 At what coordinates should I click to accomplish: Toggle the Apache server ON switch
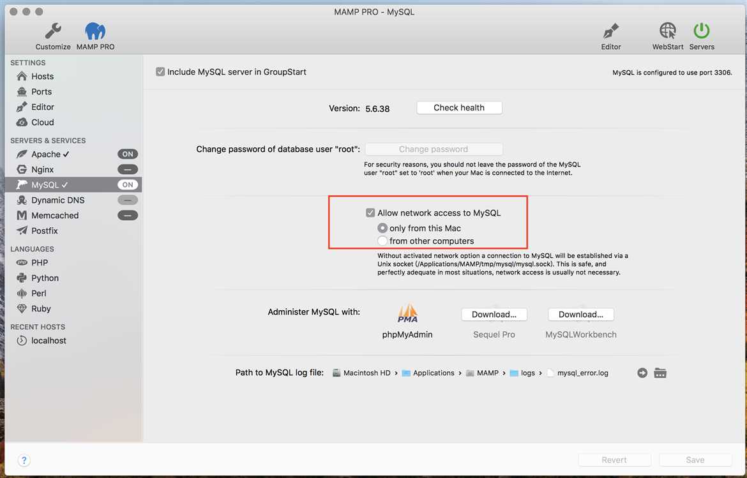(128, 154)
